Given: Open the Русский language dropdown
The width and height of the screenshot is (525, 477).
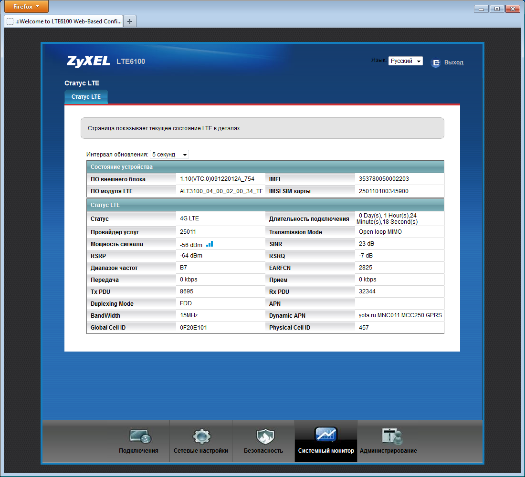Looking at the screenshot, I should (x=406, y=61).
